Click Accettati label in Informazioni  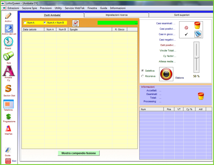(152, 90)
